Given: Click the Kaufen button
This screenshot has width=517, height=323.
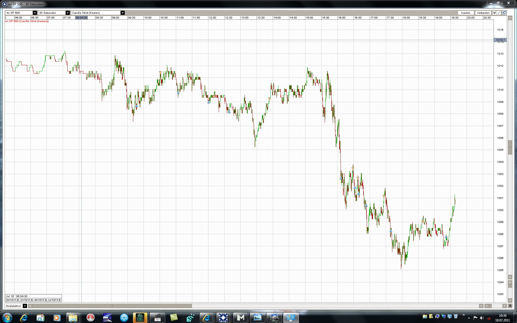Looking at the screenshot, I should pyautogui.click(x=466, y=13).
